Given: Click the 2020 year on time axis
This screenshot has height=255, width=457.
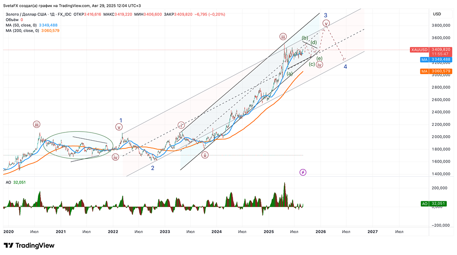Looking at the screenshot, I should tap(9, 231).
